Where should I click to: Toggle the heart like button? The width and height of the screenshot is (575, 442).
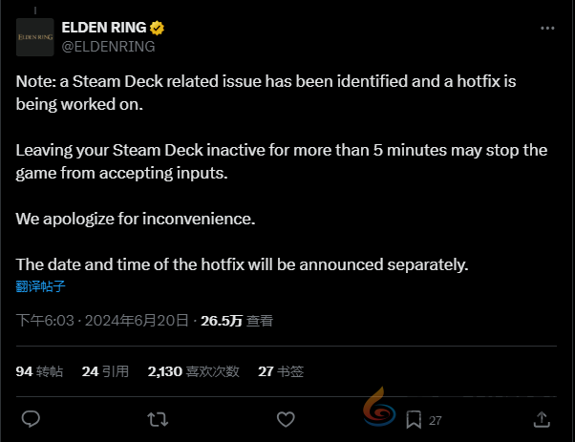click(x=286, y=418)
